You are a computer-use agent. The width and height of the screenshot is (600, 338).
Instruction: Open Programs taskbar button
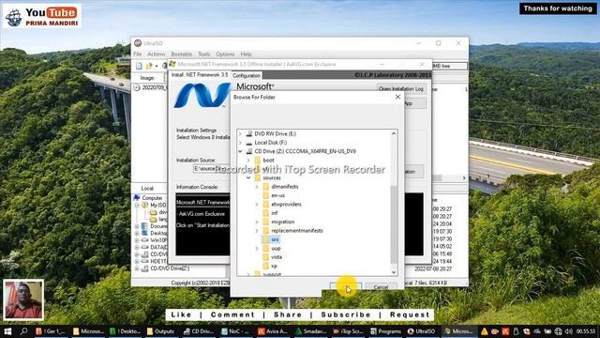pyautogui.click(x=385, y=331)
